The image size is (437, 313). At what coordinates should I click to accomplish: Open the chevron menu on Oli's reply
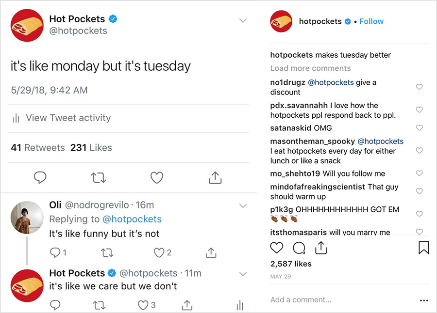tap(243, 205)
